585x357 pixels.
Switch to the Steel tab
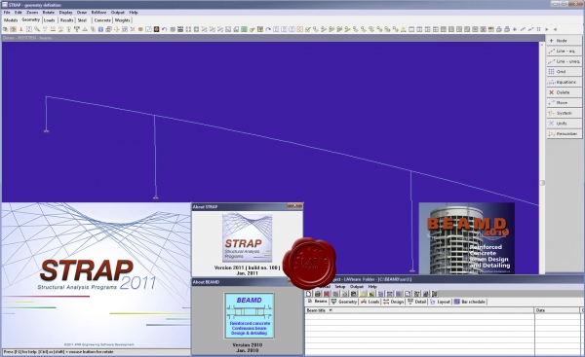point(82,20)
